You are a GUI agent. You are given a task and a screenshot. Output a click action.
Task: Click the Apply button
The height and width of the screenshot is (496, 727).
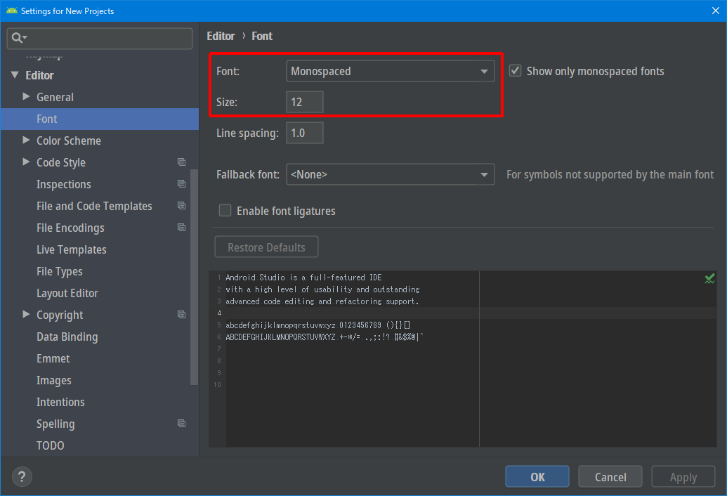pos(683,476)
